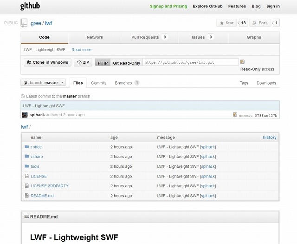Screen dimensions: 297x244
Task: Click splhack link in tools row
Action: click(208, 166)
